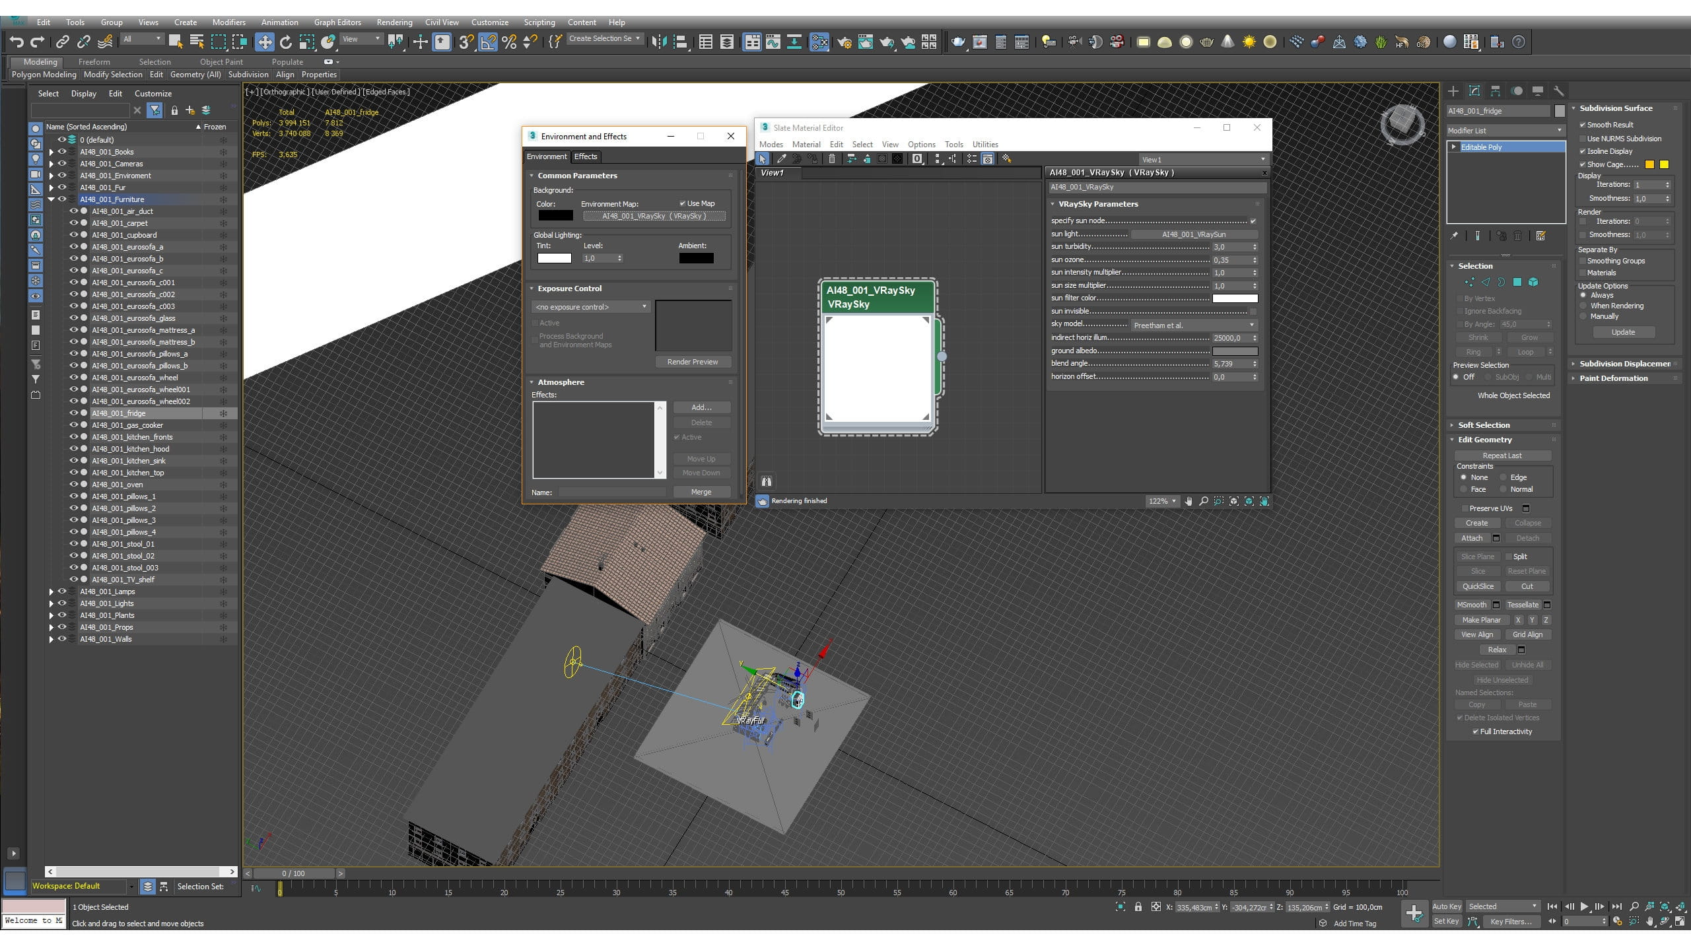
Task: Click the Mirror tool icon
Action: click(x=658, y=42)
